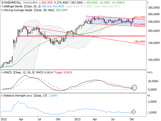The image size is (161, 121).
Task: Click the Moving Average Simple wave icon
Action: point(3,10)
